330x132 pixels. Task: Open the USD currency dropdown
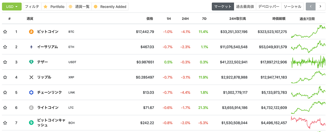pyautogui.click(x=12, y=6)
